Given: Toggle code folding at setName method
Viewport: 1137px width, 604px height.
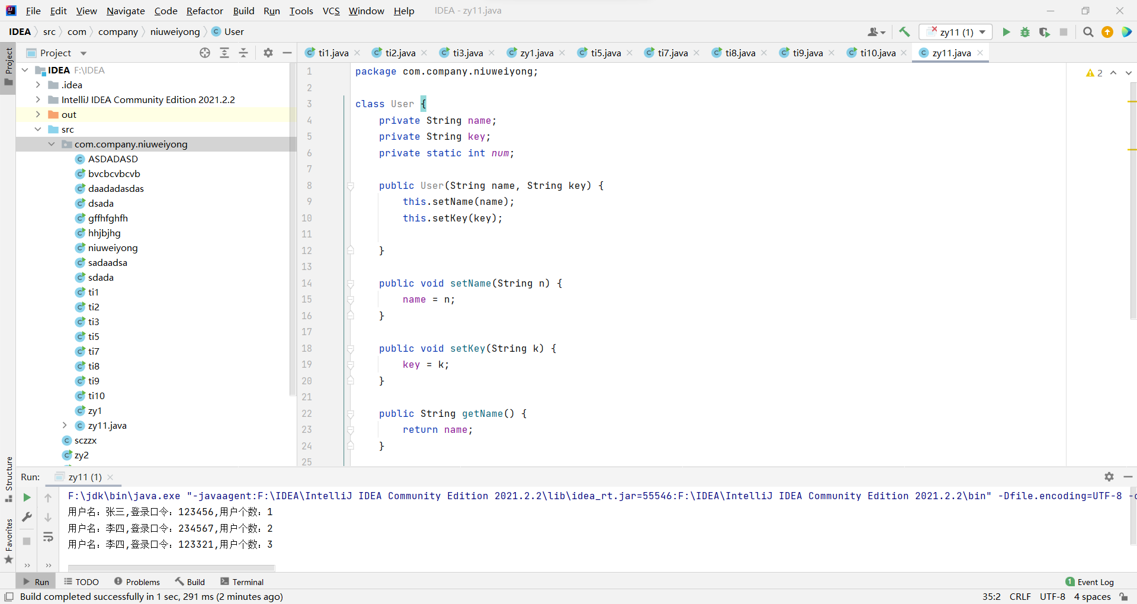Looking at the screenshot, I should (351, 284).
